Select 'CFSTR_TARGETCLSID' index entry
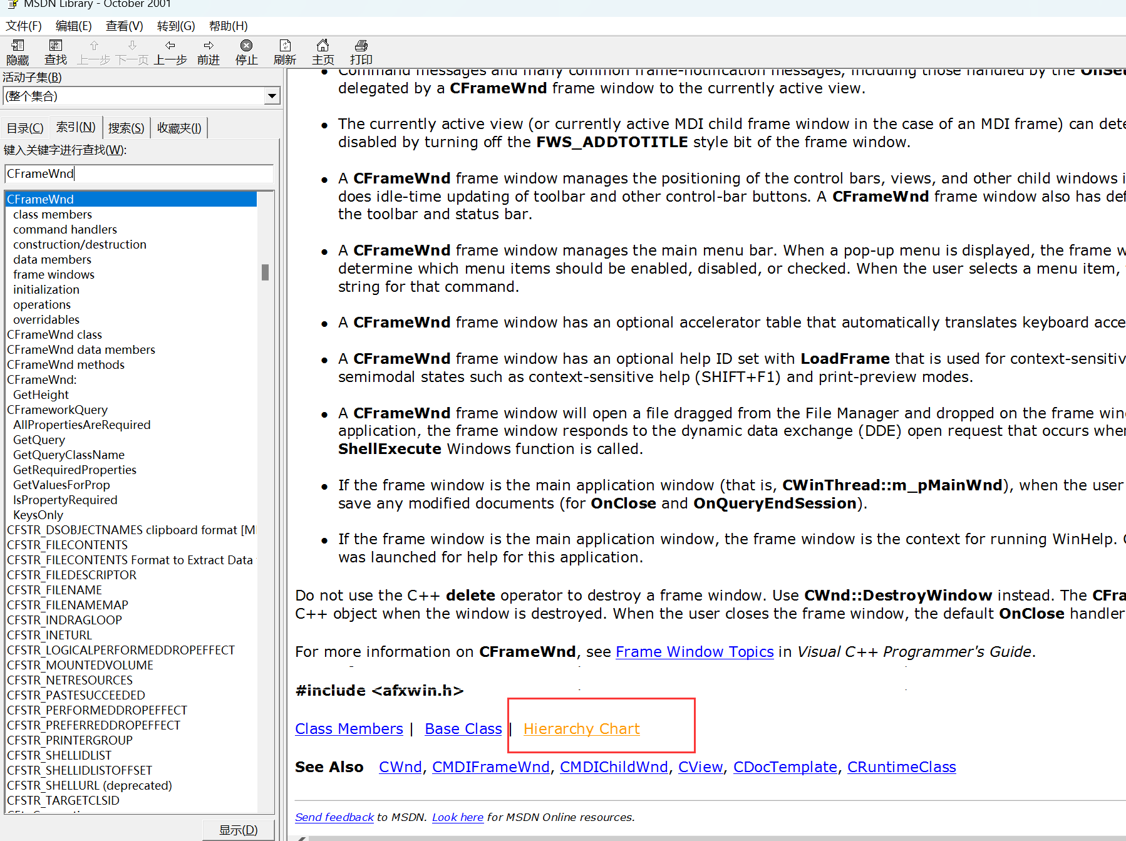This screenshot has width=1126, height=841. [x=63, y=800]
